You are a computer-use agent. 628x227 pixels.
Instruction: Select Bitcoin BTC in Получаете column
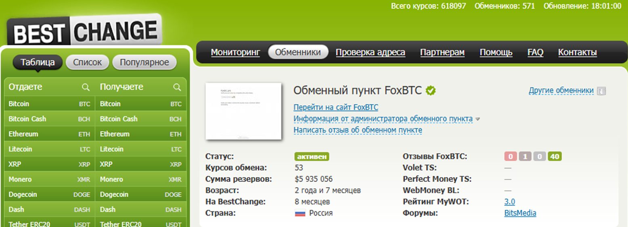tap(141, 104)
